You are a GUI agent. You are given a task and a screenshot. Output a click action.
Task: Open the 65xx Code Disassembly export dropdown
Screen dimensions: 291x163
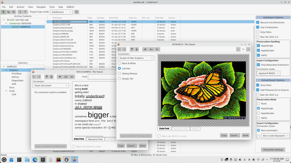click(x=275, y=136)
